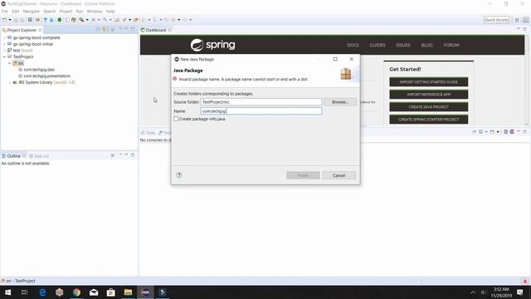
Task: Open File Explorer from taskbar
Action: coord(128,292)
